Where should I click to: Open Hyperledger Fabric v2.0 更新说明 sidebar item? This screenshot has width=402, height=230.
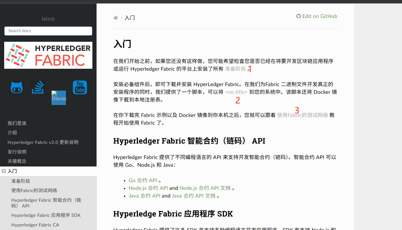click(43, 142)
